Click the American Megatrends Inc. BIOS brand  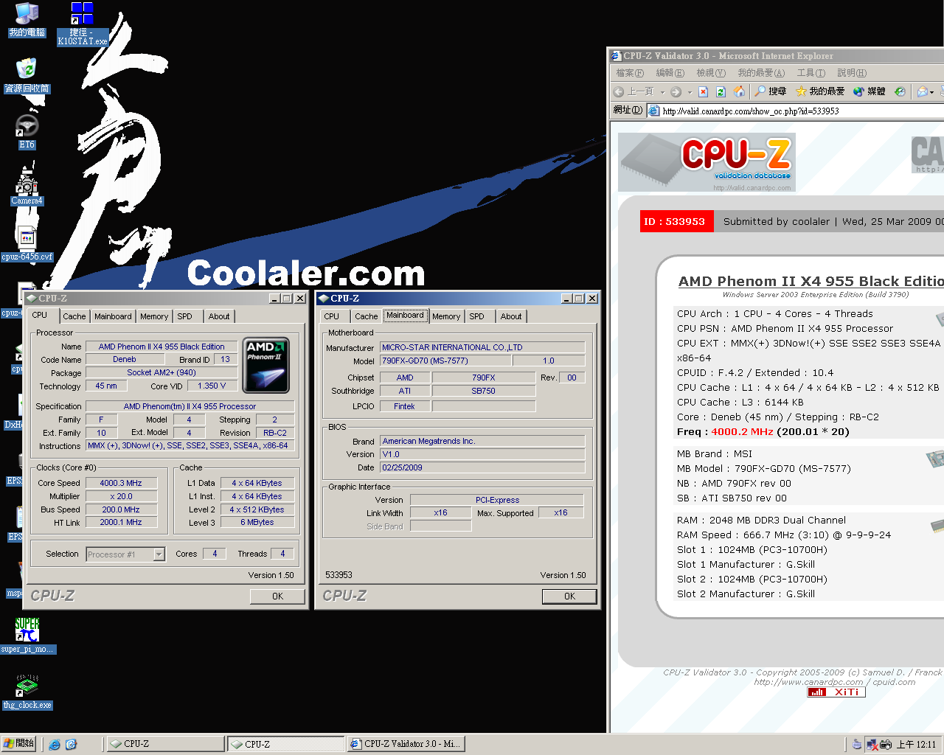[482, 441]
